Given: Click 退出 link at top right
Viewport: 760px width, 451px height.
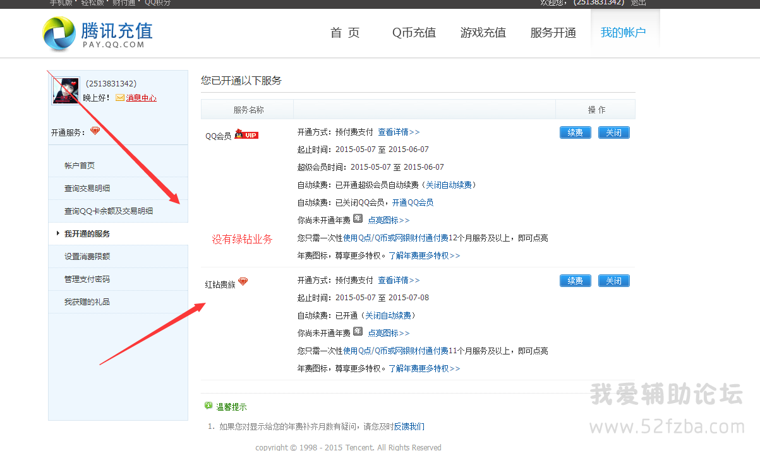Looking at the screenshot, I should pos(638,3).
